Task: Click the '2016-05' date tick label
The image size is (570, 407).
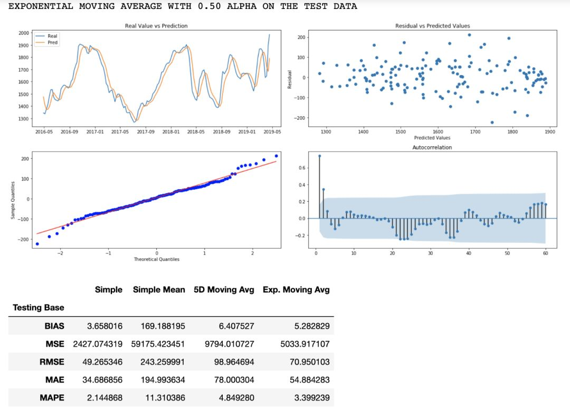Action: [44, 131]
